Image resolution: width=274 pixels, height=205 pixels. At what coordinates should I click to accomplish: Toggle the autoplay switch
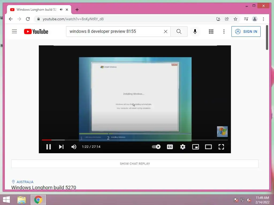156,147
